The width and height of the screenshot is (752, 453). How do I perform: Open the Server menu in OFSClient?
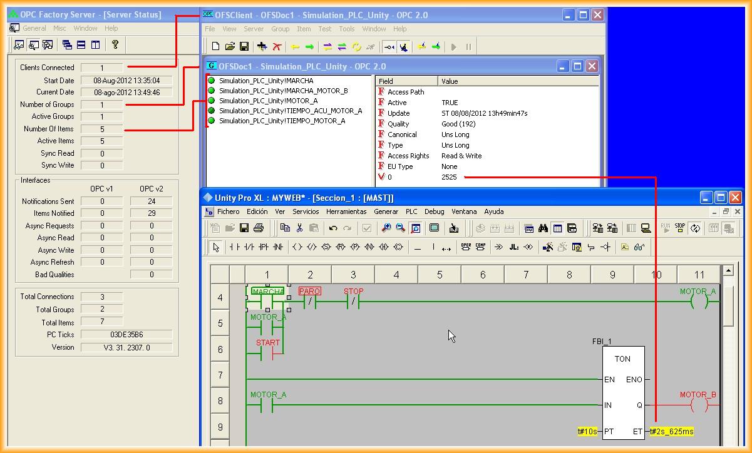tap(254, 29)
